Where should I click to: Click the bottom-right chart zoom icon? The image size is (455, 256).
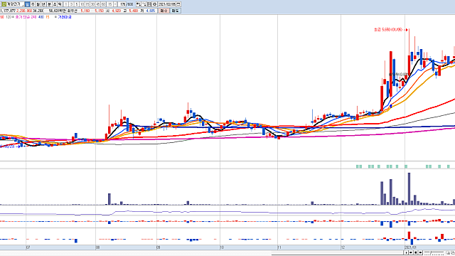click(x=448, y=252)
